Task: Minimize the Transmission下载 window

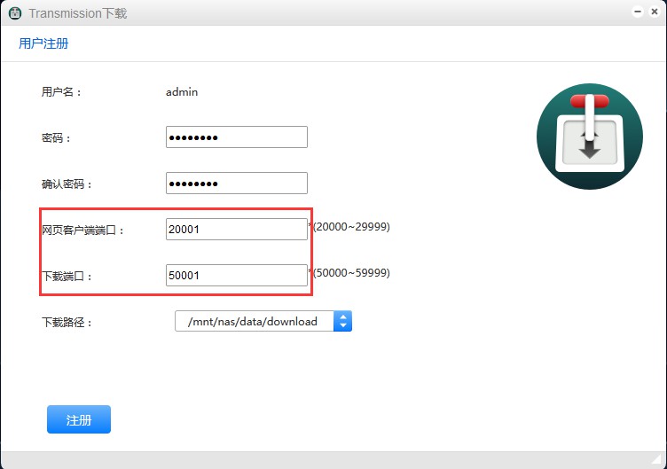Action: [x=638, y=13]
